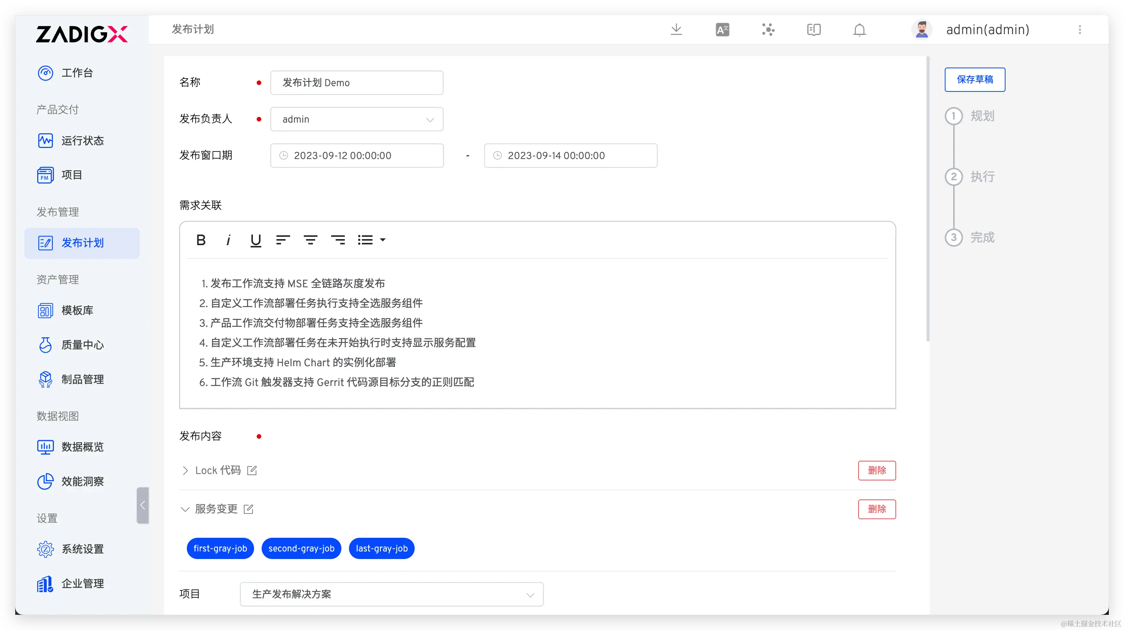Expand the Lock 代码 section
Image resolution: width=1124 pixels, height=630 pixels.
185,471
